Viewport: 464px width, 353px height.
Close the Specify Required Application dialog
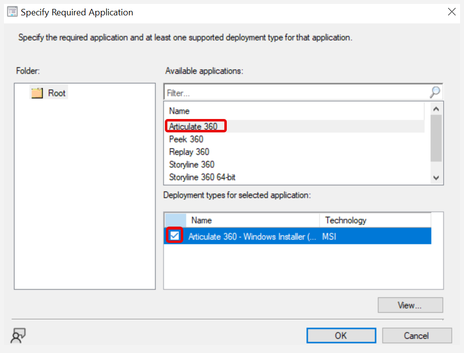coord(452,12)
